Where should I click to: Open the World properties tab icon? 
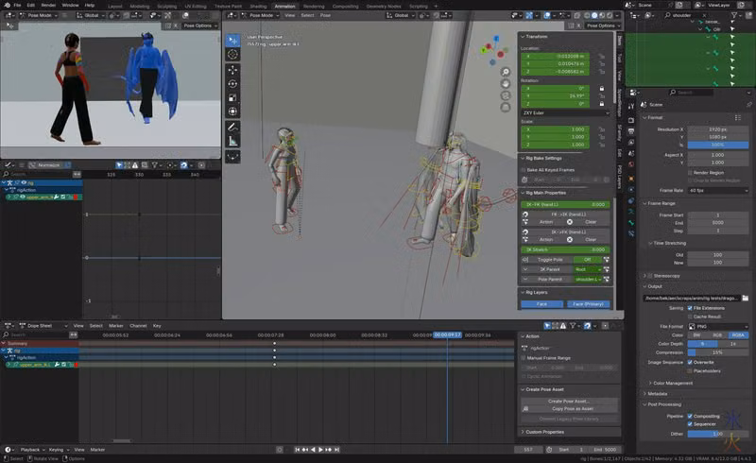[x=631, y=165]
